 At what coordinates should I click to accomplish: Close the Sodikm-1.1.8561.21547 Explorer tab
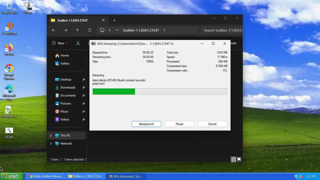(x=103, y=20)
